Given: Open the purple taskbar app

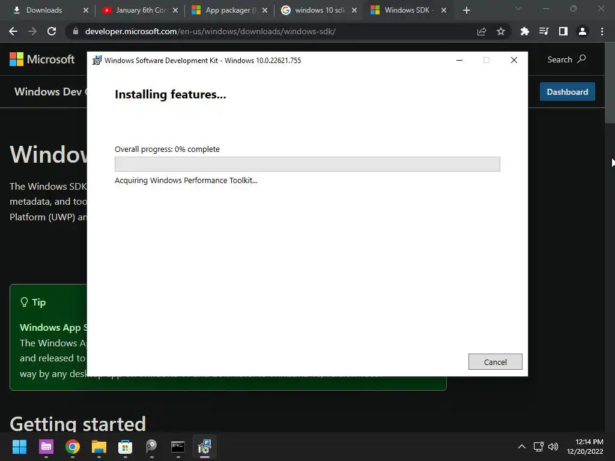Looking at the screenshot, I should pyautogui.click(x=46, y=447).
